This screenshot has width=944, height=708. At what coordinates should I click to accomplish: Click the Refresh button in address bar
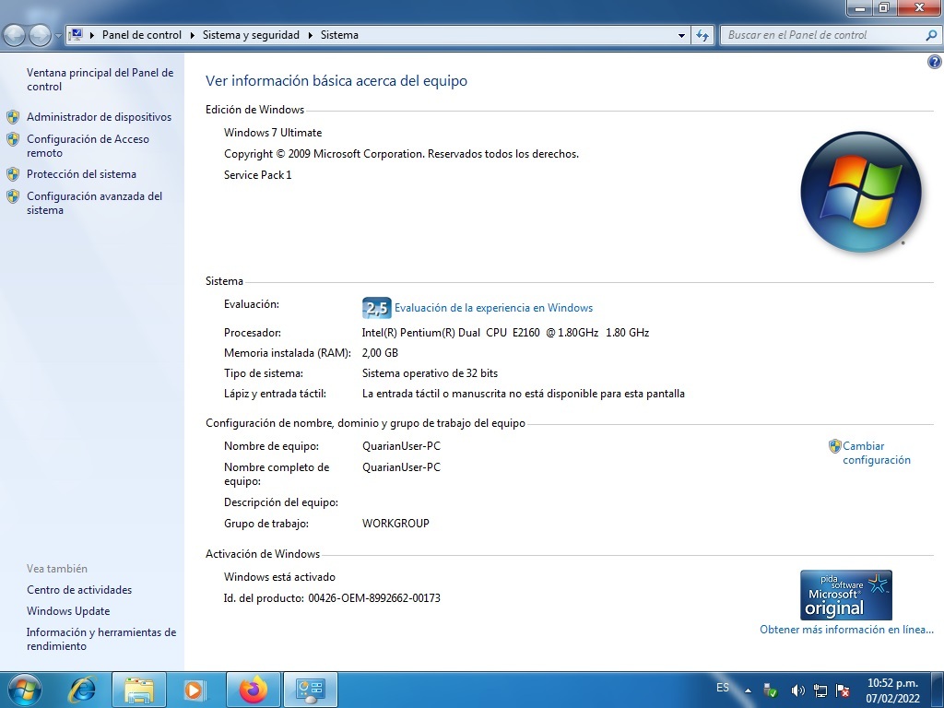tap(702, 36)
